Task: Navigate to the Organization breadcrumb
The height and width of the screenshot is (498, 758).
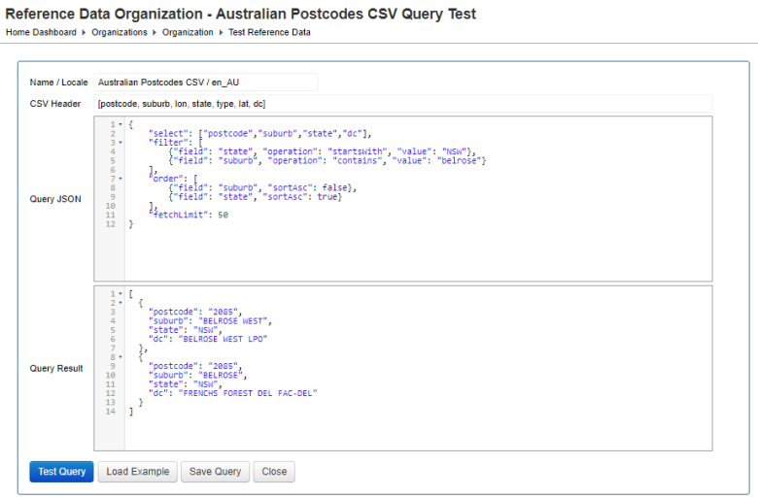Action: pos(188,32)
